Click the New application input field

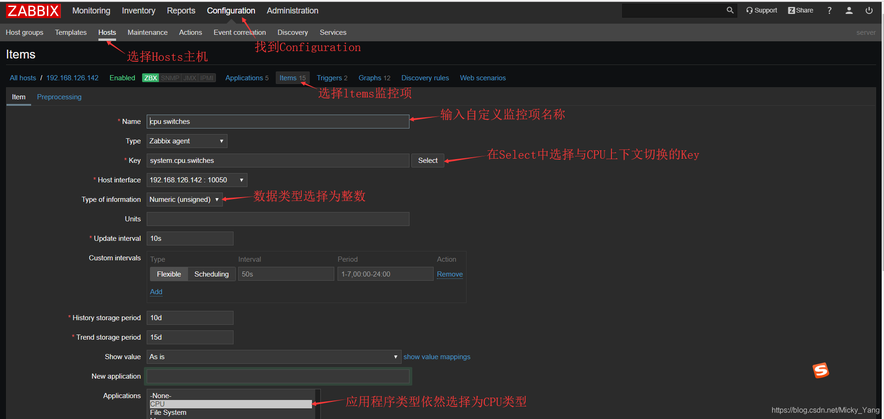pyautogui.click(x=278, y=376)
